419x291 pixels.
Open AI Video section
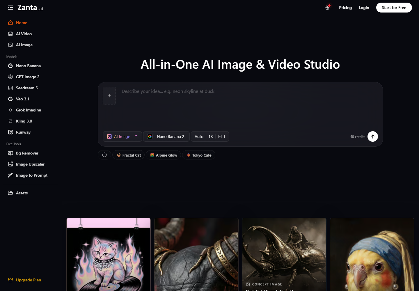coord(31,34)
